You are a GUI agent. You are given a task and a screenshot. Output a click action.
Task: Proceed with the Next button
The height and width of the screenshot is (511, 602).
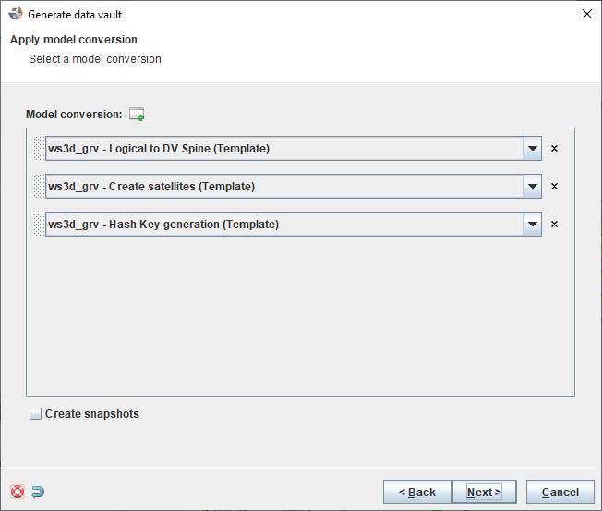[483, 492]
